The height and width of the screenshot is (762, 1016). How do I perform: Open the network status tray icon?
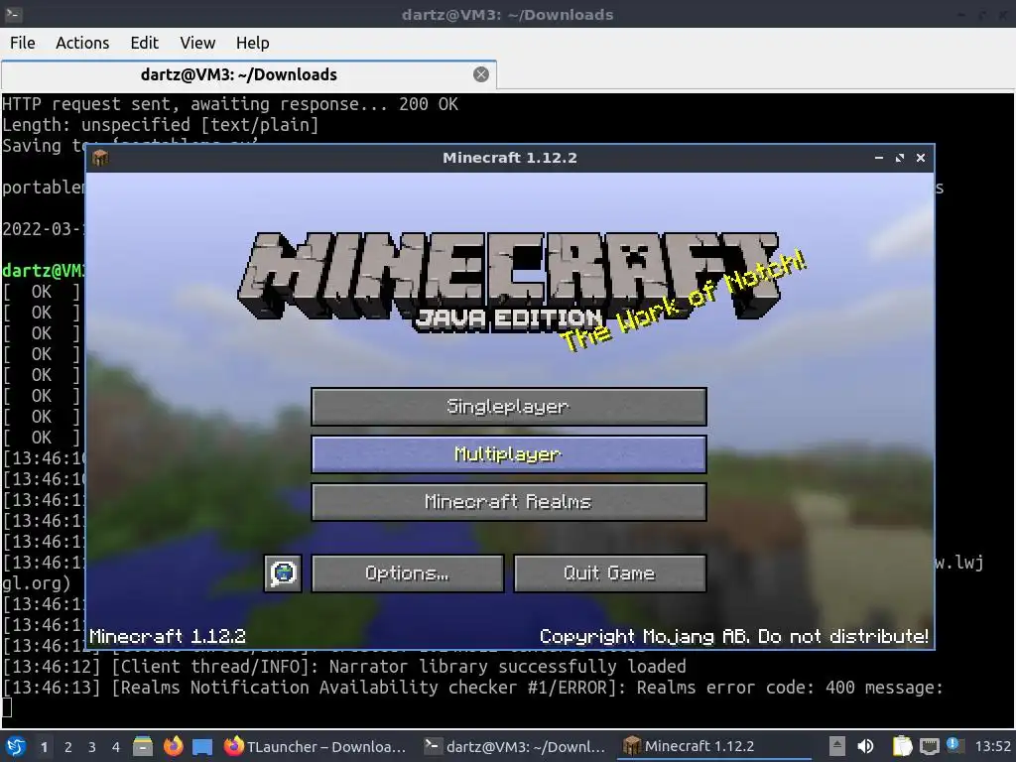pyautogui.click(x=929, y=746)
